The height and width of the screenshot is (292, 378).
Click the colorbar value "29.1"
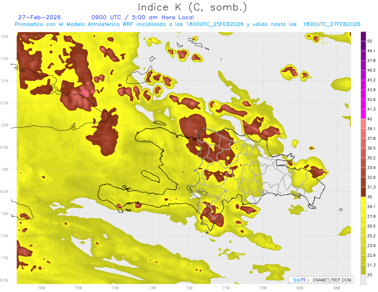pos(371,207)
